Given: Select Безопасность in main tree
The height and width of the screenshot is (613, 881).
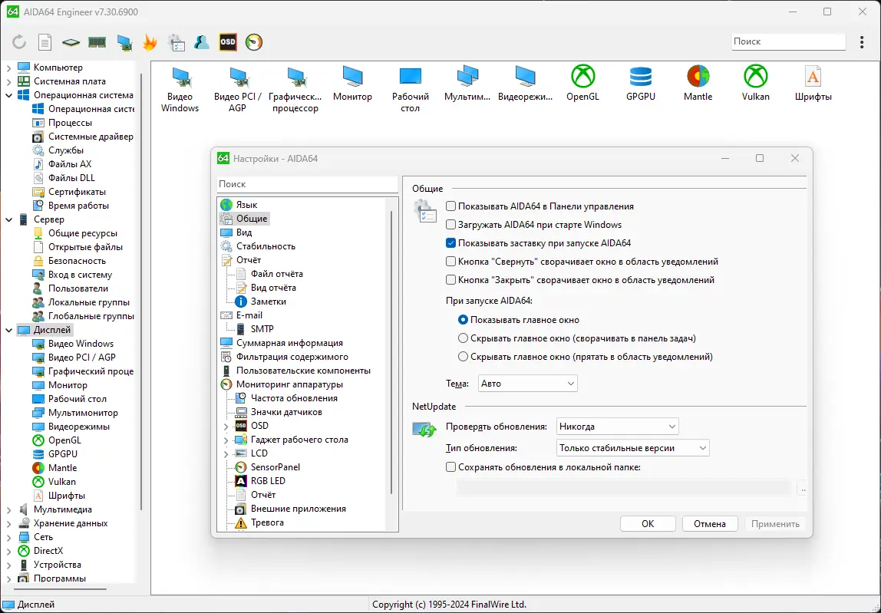Looking at the screenshot, I should coord(77,261).
